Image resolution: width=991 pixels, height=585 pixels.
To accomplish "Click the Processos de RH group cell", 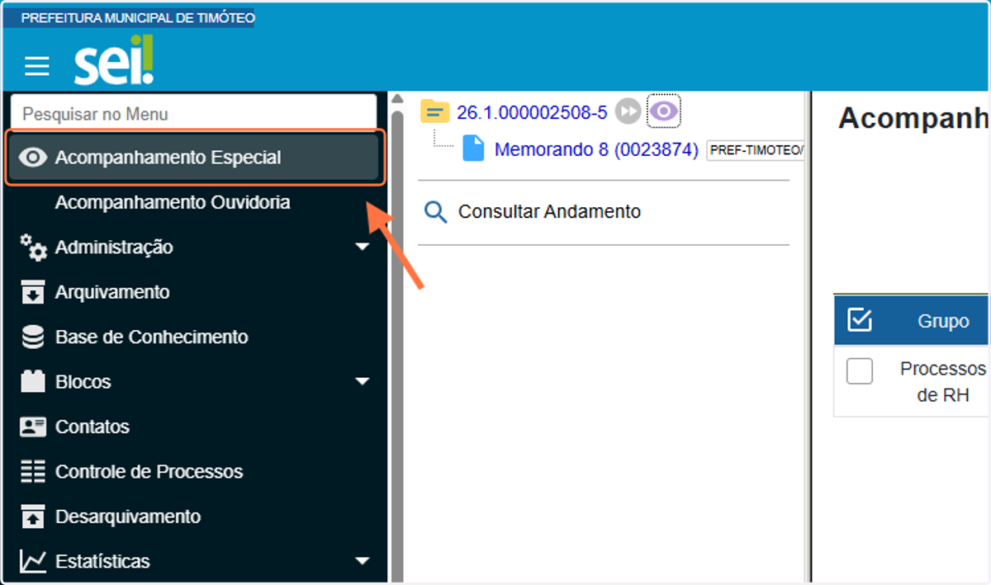I will [943, 381].
